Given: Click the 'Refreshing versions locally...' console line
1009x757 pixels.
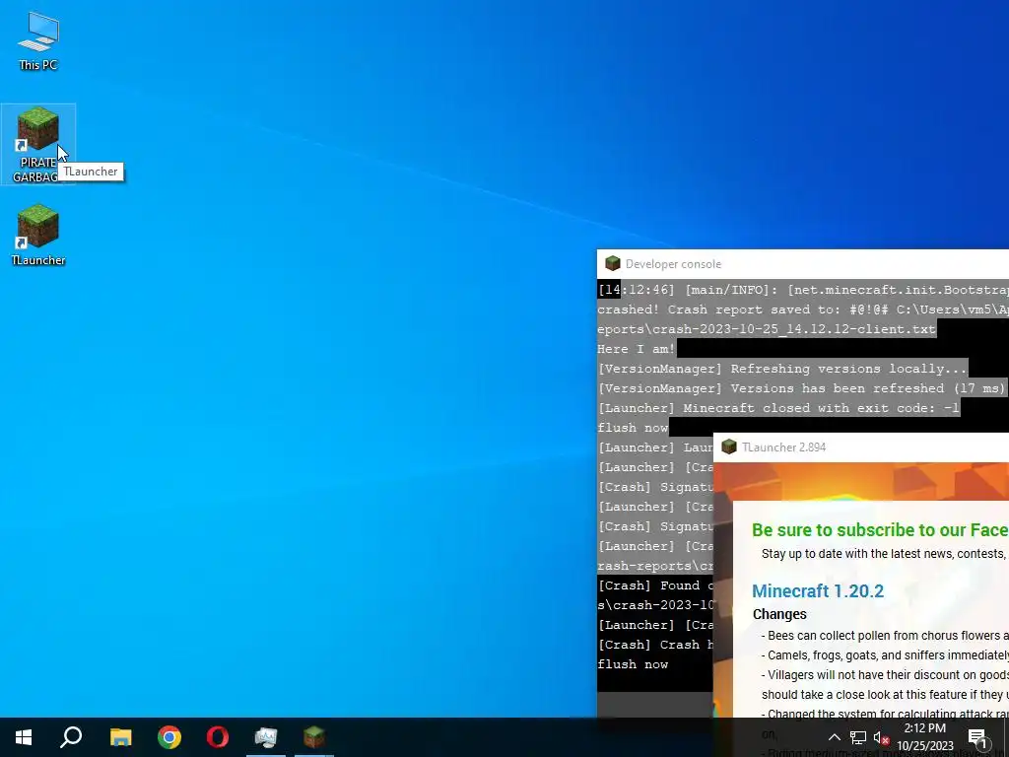Looking at the screenshot, I should pyautogui.click(x=782, y=369).
